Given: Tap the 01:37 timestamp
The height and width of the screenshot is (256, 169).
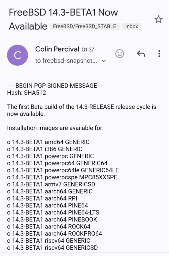Looking at the screenshot, I should pyautogui.click(x=88, y=49).
